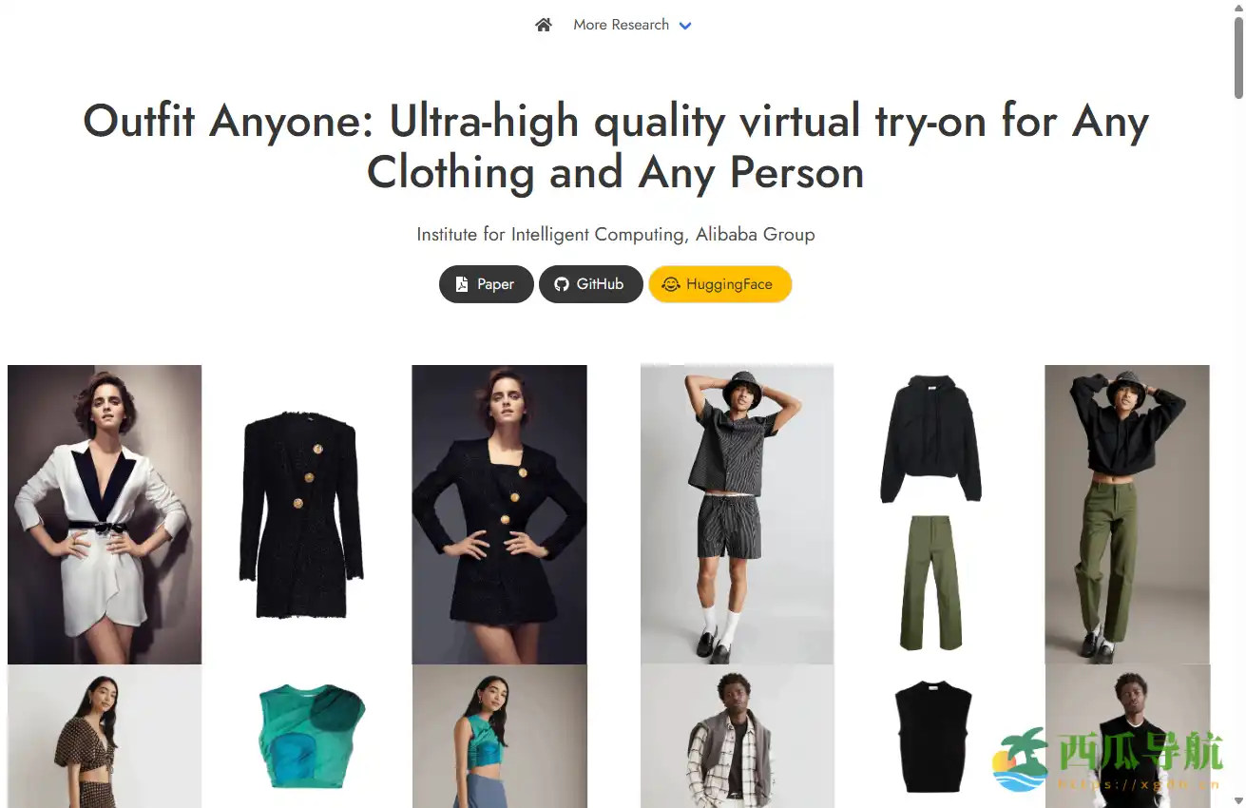The image size is (1246, 808).
Task: Open the Paper PDF button
Action: tap(486, 284)
